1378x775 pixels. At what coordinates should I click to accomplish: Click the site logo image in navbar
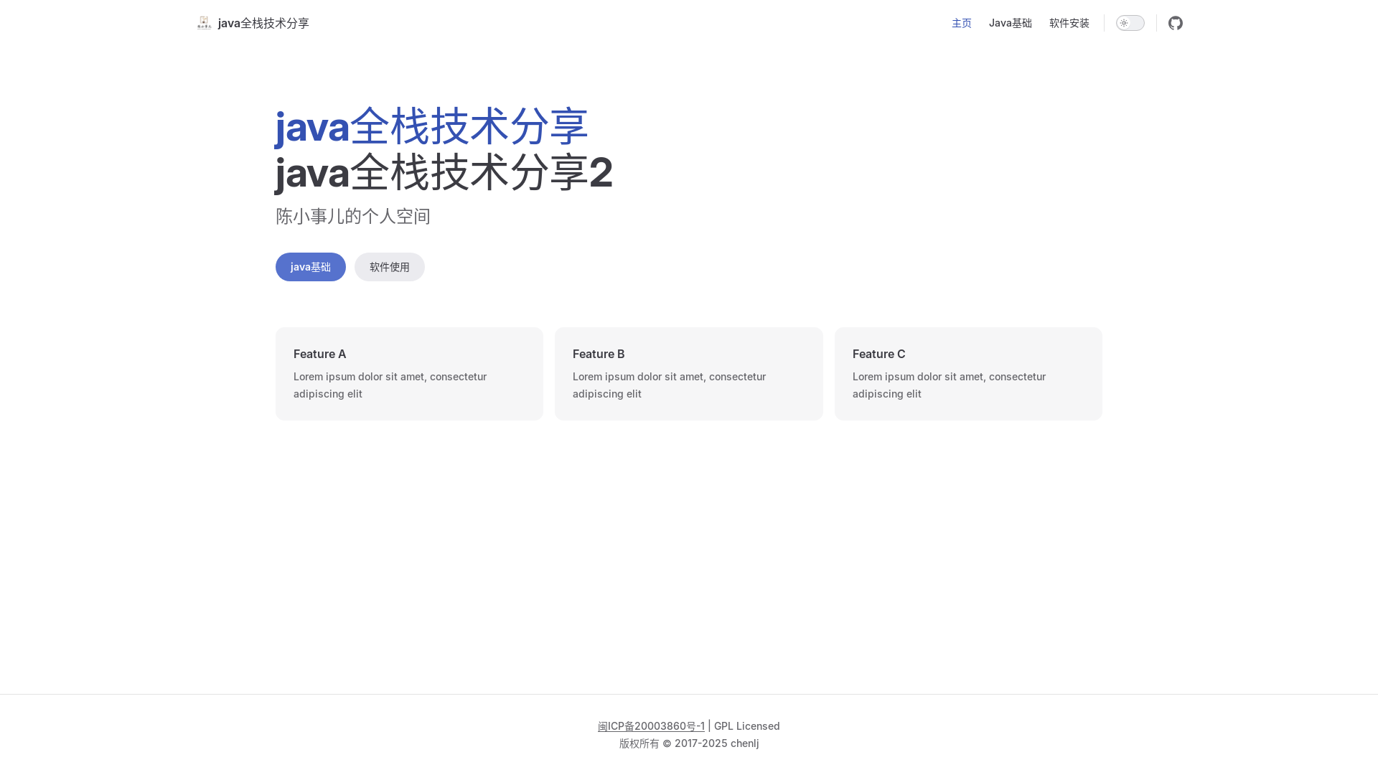pos(204,23)
